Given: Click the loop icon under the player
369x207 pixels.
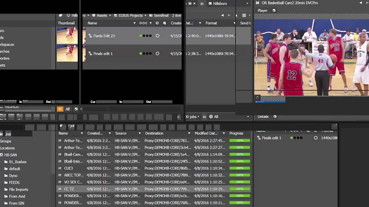Looking at the screenshot, I should point(257,97).
